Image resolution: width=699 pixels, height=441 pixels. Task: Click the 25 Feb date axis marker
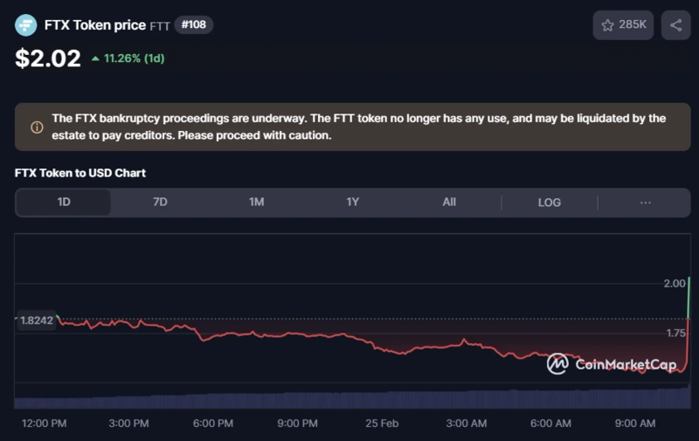tap(382, 424)
